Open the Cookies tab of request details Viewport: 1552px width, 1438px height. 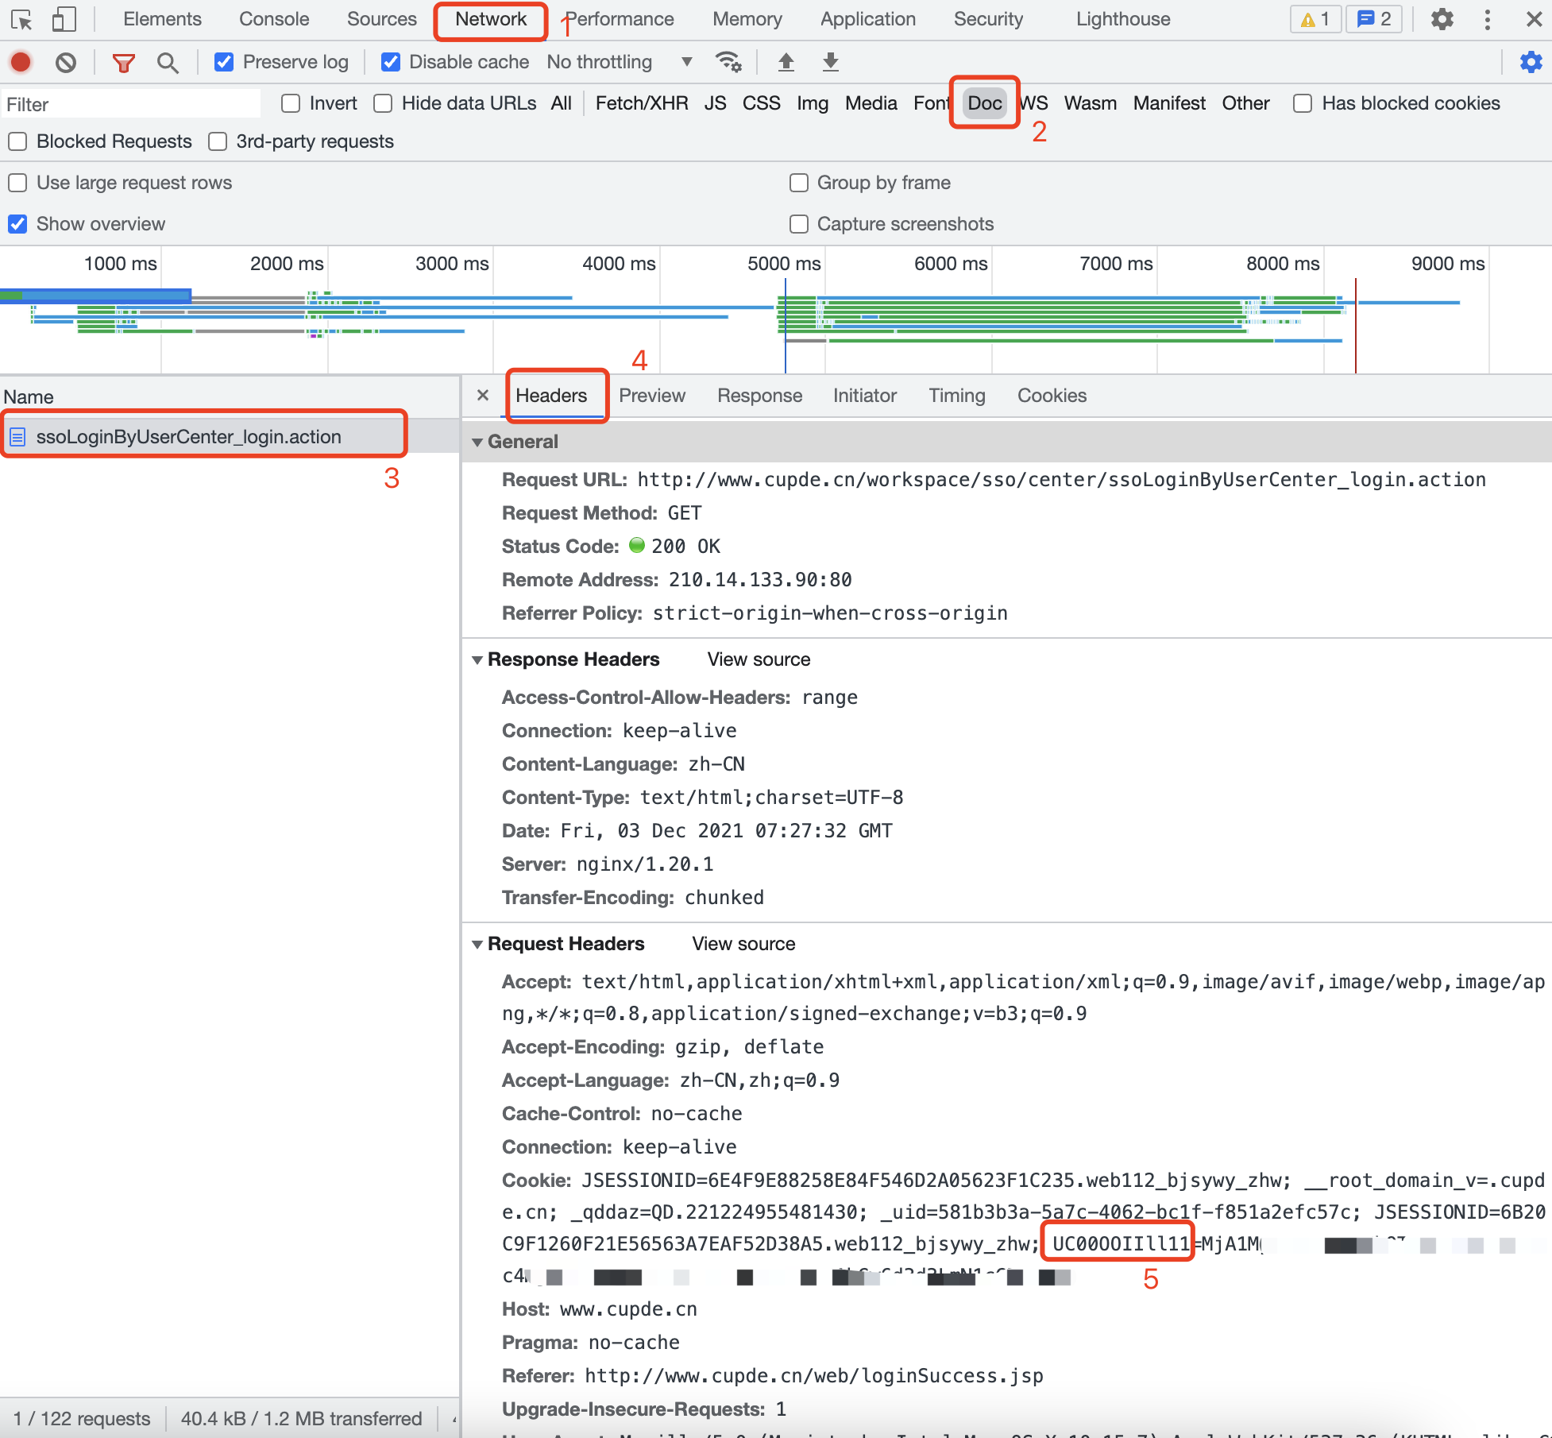tap(1052, 396)
